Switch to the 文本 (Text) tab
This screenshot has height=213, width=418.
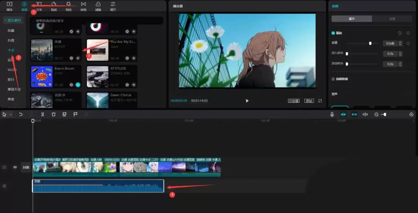pos(39,6)
